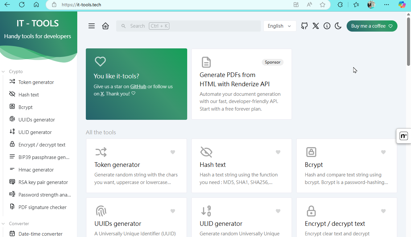Click the X (Twitter) icon in header
Image resolution: width=411 pixels, height=237 pixels.
pos(316,26)
